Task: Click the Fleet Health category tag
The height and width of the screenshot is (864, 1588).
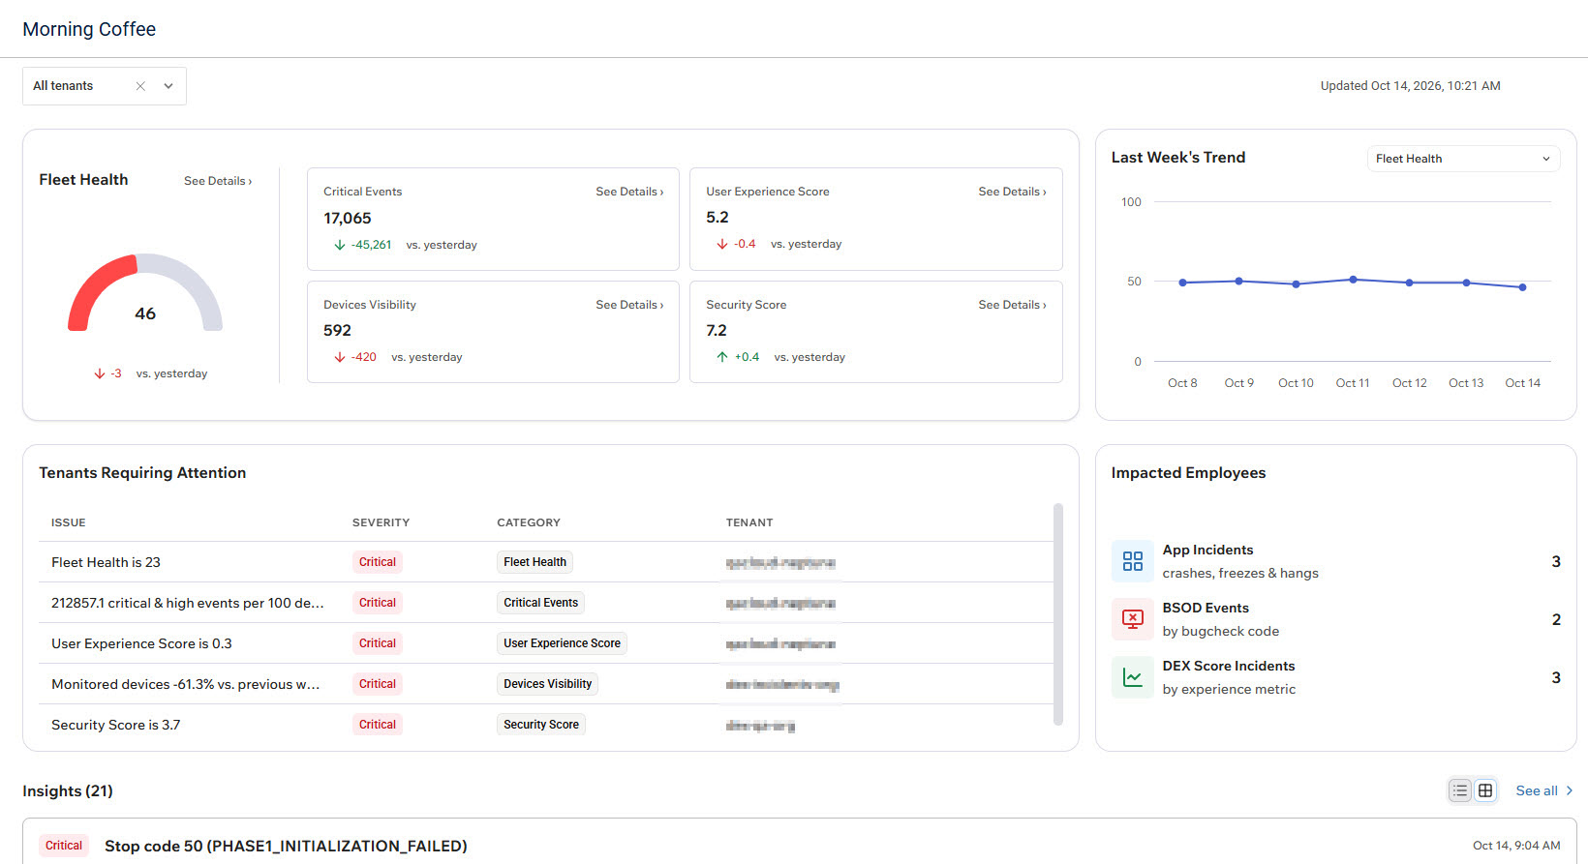Action: click(x=534, y=562)
